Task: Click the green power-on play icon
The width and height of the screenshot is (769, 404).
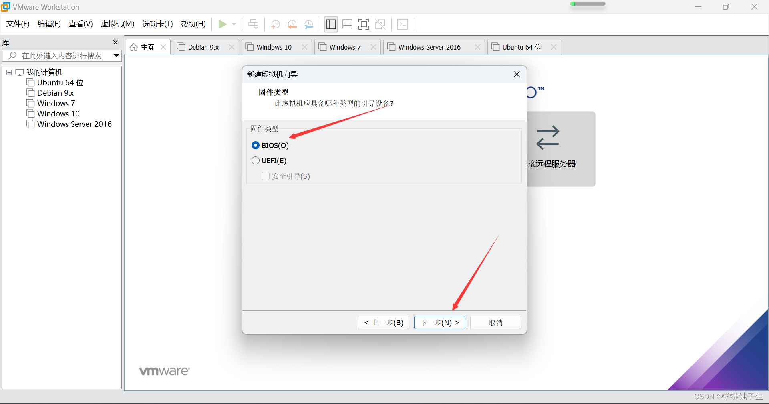Action: click(x=222, y=24)
